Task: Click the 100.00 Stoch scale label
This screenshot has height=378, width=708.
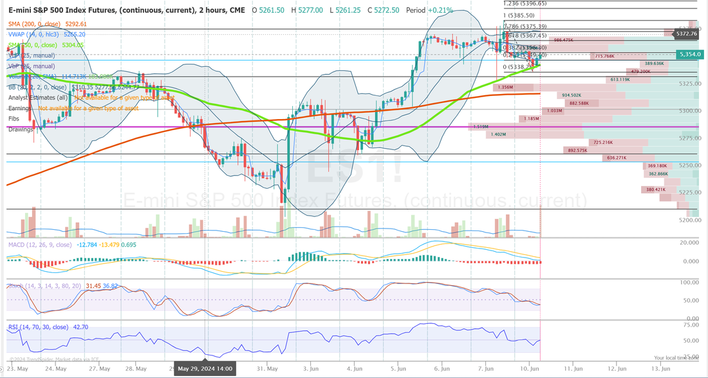Action: click(691, 282)
